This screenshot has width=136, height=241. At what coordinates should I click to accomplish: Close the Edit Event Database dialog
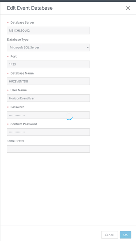[128, 8]
